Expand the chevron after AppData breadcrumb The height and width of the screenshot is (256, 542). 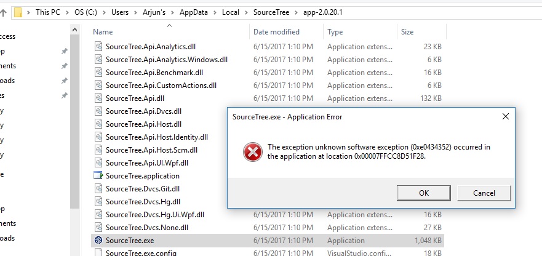(215, 12)
